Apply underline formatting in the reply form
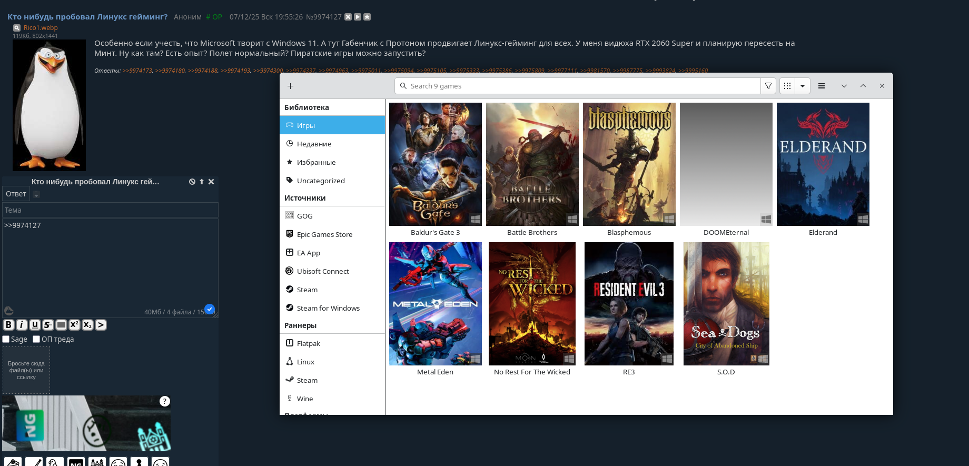The width and height of the screenshot is (969, 466). pos(35,325)
